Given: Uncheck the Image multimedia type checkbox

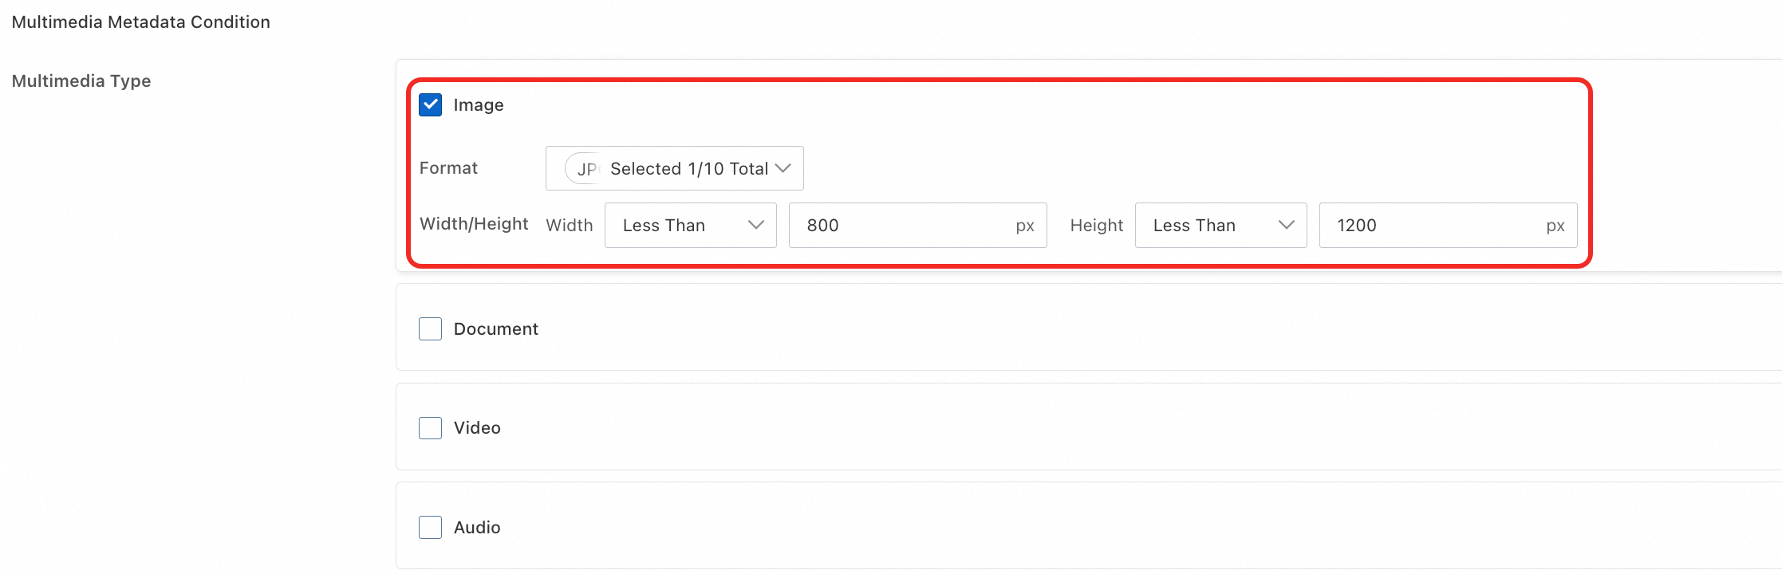Looking at the screenshot, I should (431, 104).
